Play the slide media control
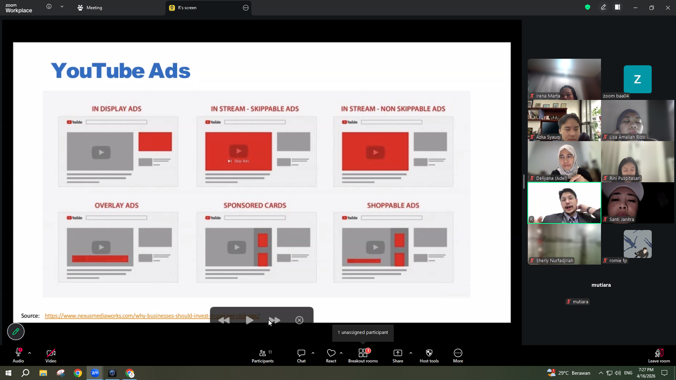Image resolution: width=676 pixels, height=380 pixels. [250, 320]
